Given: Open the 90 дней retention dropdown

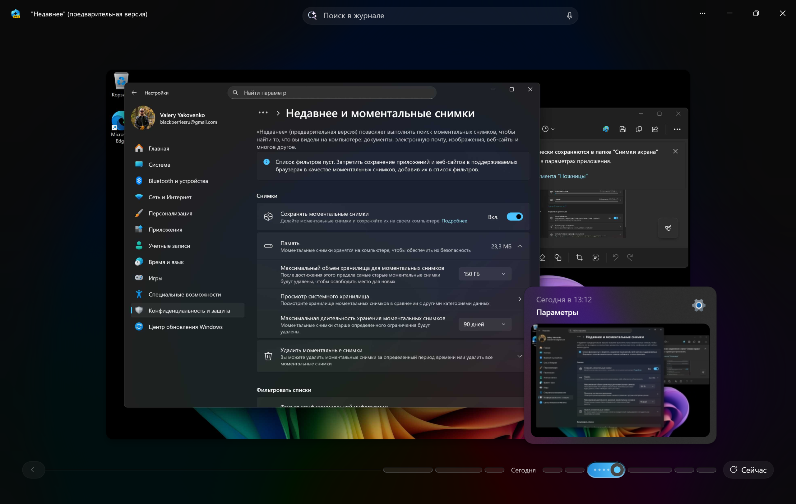Looking at the screenshot, I should 485,324.
